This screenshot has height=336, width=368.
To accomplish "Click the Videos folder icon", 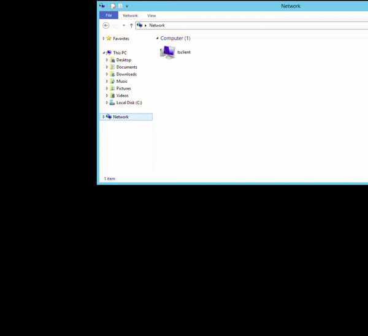I will click(112, 96).
